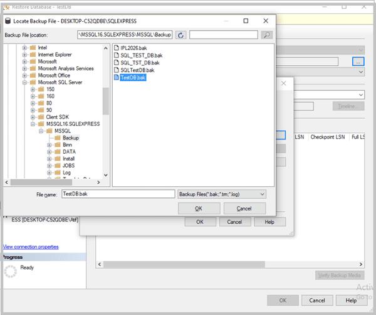Collapse the Microsoft SQL Server node
The height and width of the screenshot is (315, 376).
pos(24,82)
